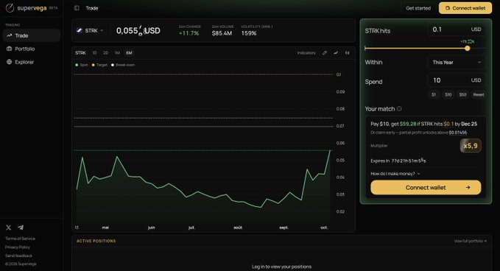Select the 1M chart timeframe
This screenshot has height=271, width=500.
point(117,53)
